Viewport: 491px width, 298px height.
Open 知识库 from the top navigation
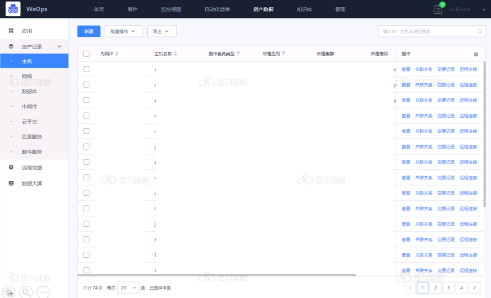point(304,9)
